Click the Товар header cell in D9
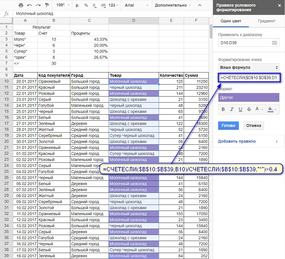 coord(133,75)
